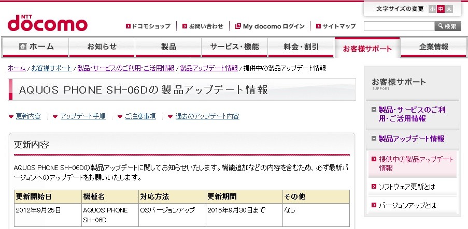Image resolution: width=468 pixels, height=229 pixels.
Task: Click the 更新期間 column header
Action: tap(244, 197)
